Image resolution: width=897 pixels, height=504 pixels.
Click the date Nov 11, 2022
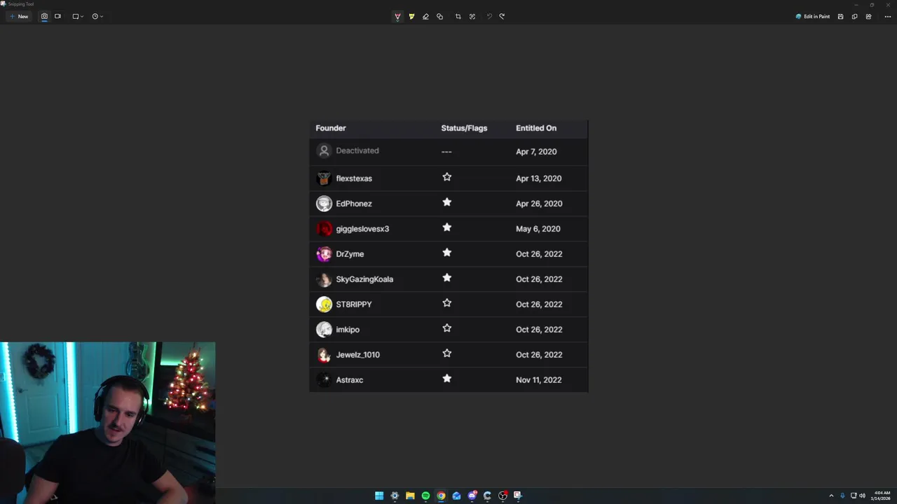coord(539,380)
